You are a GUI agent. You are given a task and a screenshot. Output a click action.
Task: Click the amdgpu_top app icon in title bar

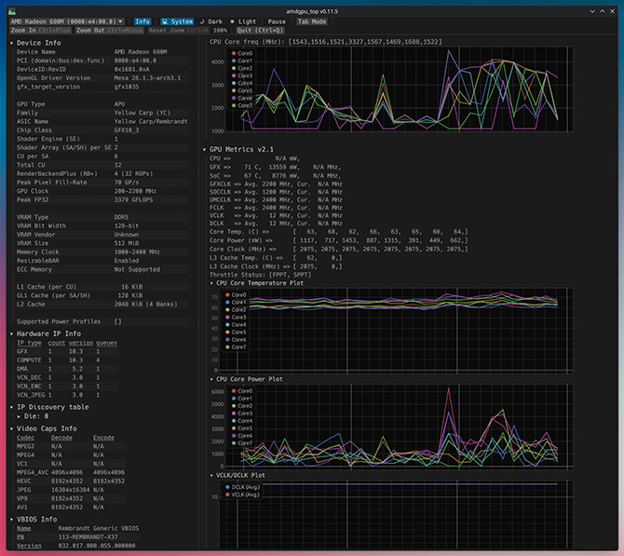(x=12, y=11)
